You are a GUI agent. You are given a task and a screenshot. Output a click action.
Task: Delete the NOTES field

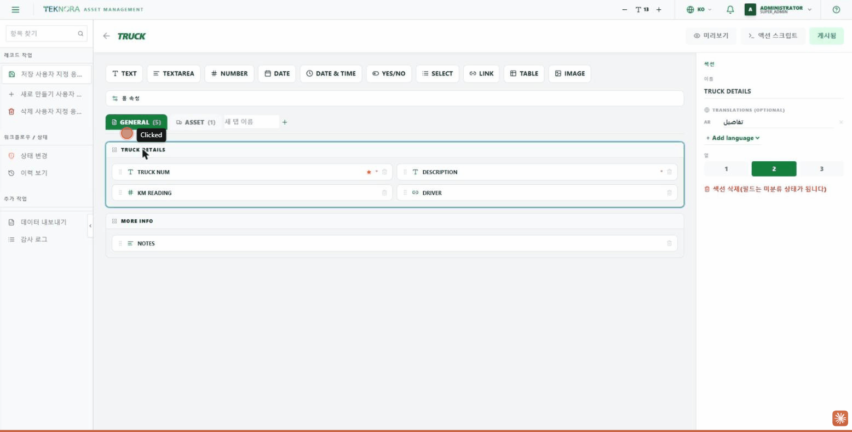click(669, 243)
